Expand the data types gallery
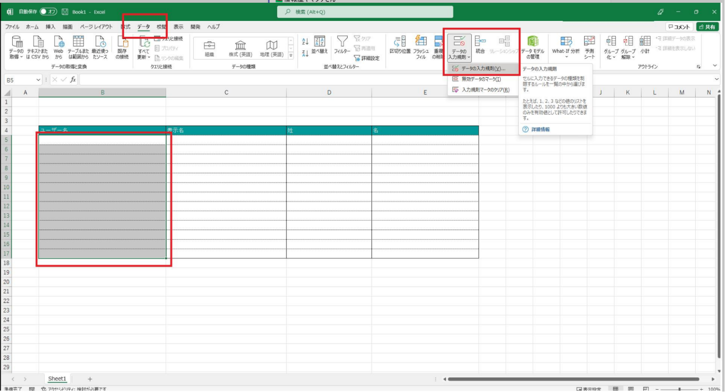 (x=291, y=55)
